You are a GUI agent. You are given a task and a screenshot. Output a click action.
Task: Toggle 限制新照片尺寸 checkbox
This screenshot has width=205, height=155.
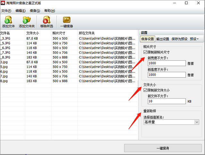(145, 52)
